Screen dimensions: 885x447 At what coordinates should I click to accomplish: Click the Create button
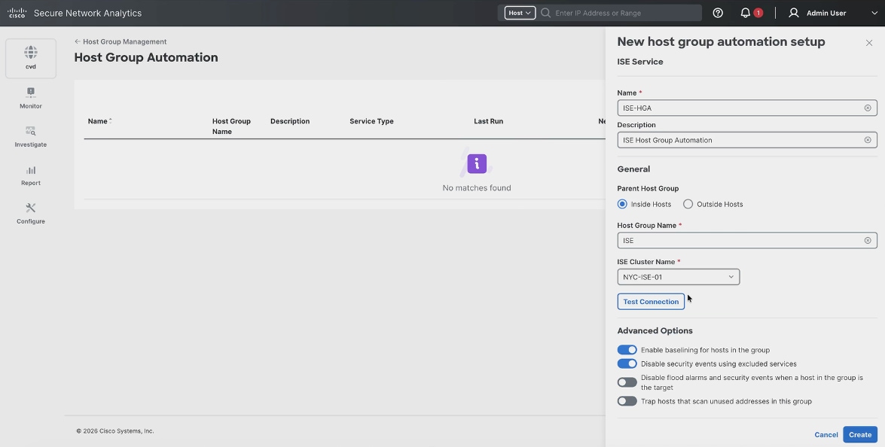click(x=860, y=435)
